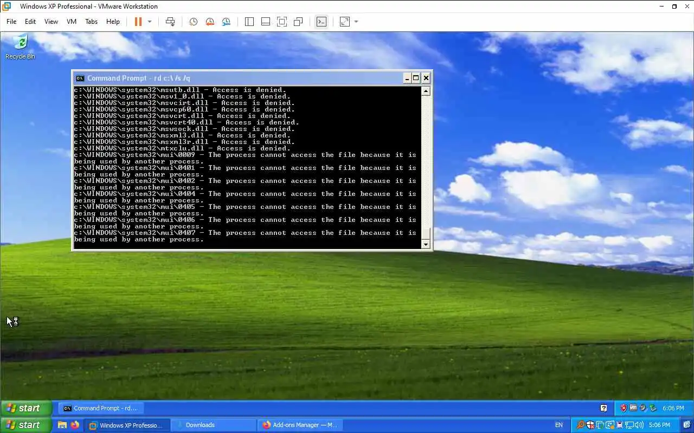Switch to Add-ons Manager Firefox window
694x433 pixels.
pos(301,425)
